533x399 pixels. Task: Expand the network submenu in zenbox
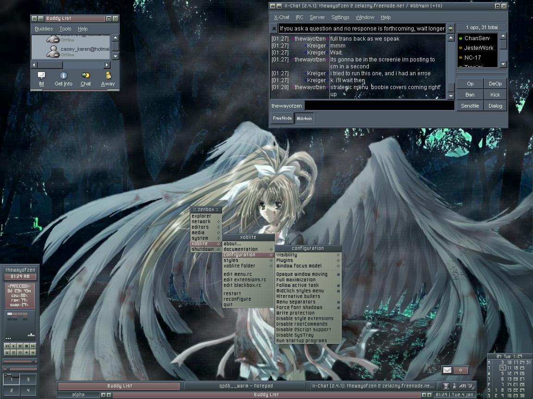click(x=205, y=222)
